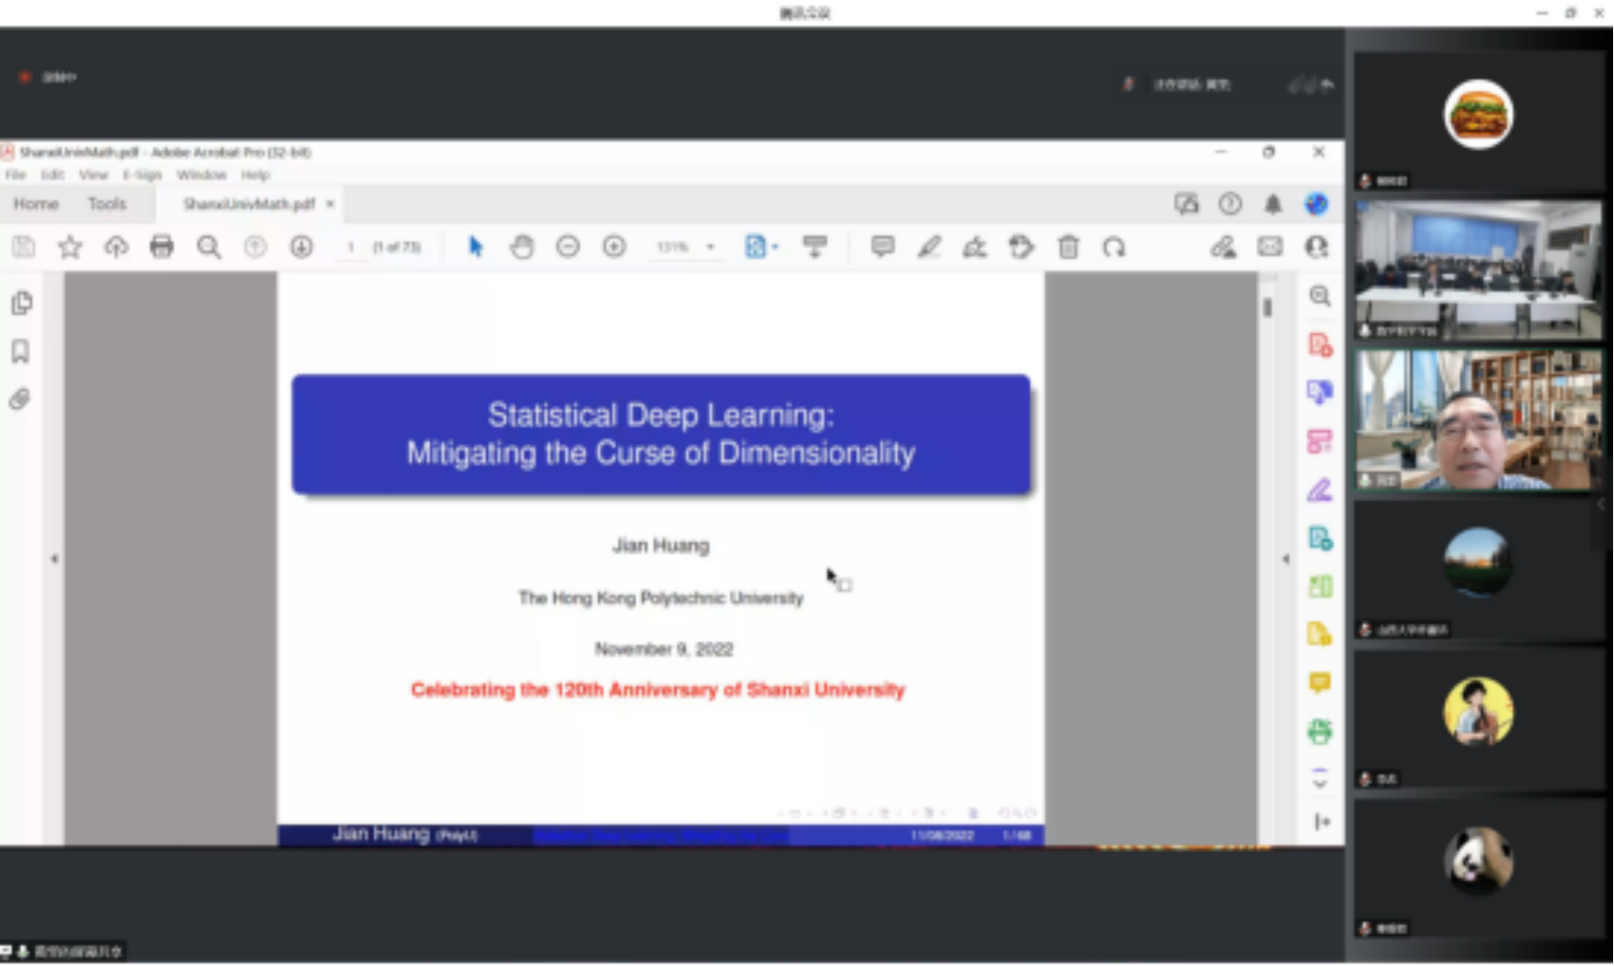Expand the fit page options dropdown

coord(775,247)
